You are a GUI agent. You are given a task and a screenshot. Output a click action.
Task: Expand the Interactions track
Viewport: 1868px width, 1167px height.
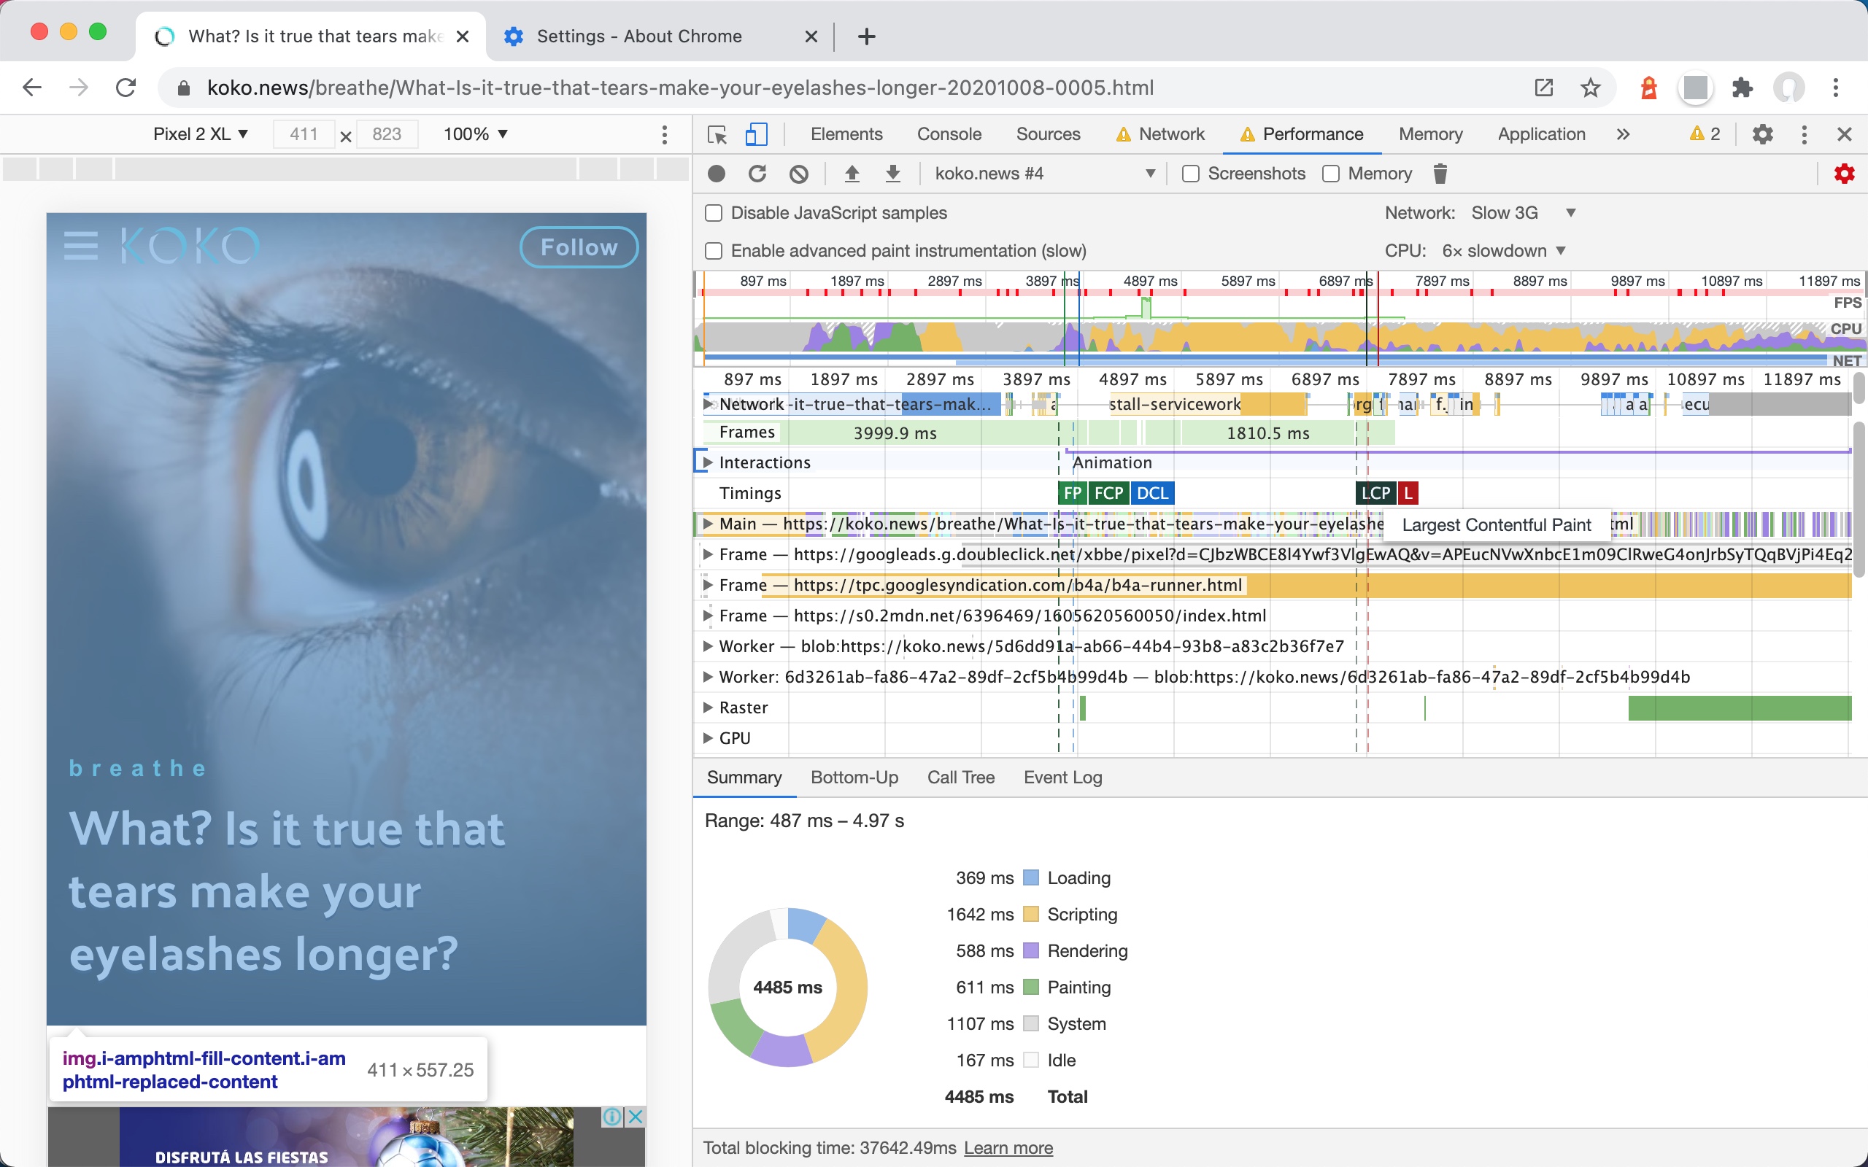click(707, 462)
